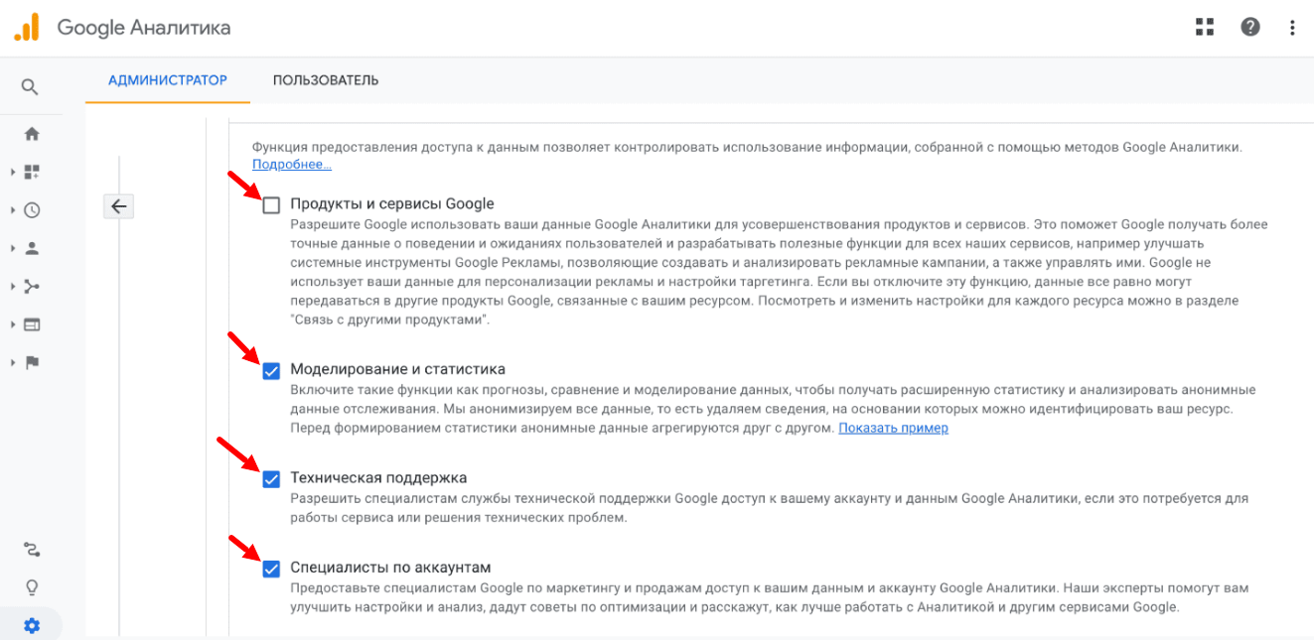Screen dimensions: 1314x640
Task: Enable the 'Продукты и сервисы Google' checkbox
Action: (271, 205)
